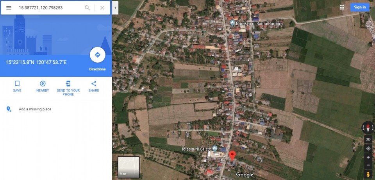The image size is (375, 180).
Task: Share this location
Action: coord(94,86)
